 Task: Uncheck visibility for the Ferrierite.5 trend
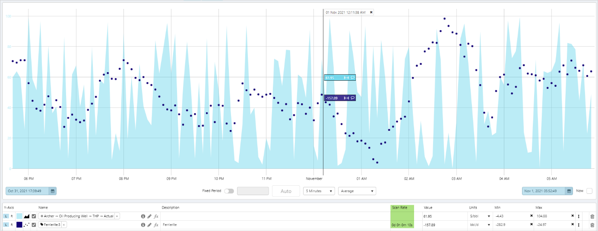(34, 225)
